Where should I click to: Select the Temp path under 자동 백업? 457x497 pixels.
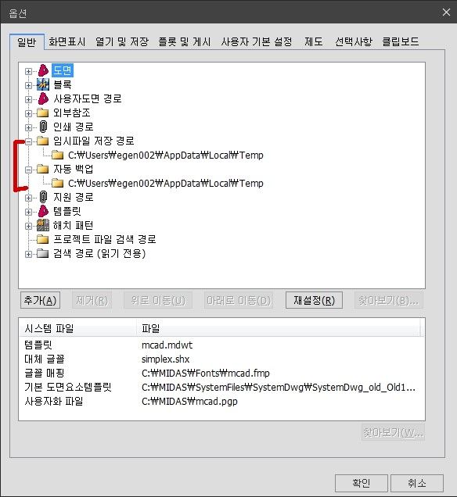point(166,183)
